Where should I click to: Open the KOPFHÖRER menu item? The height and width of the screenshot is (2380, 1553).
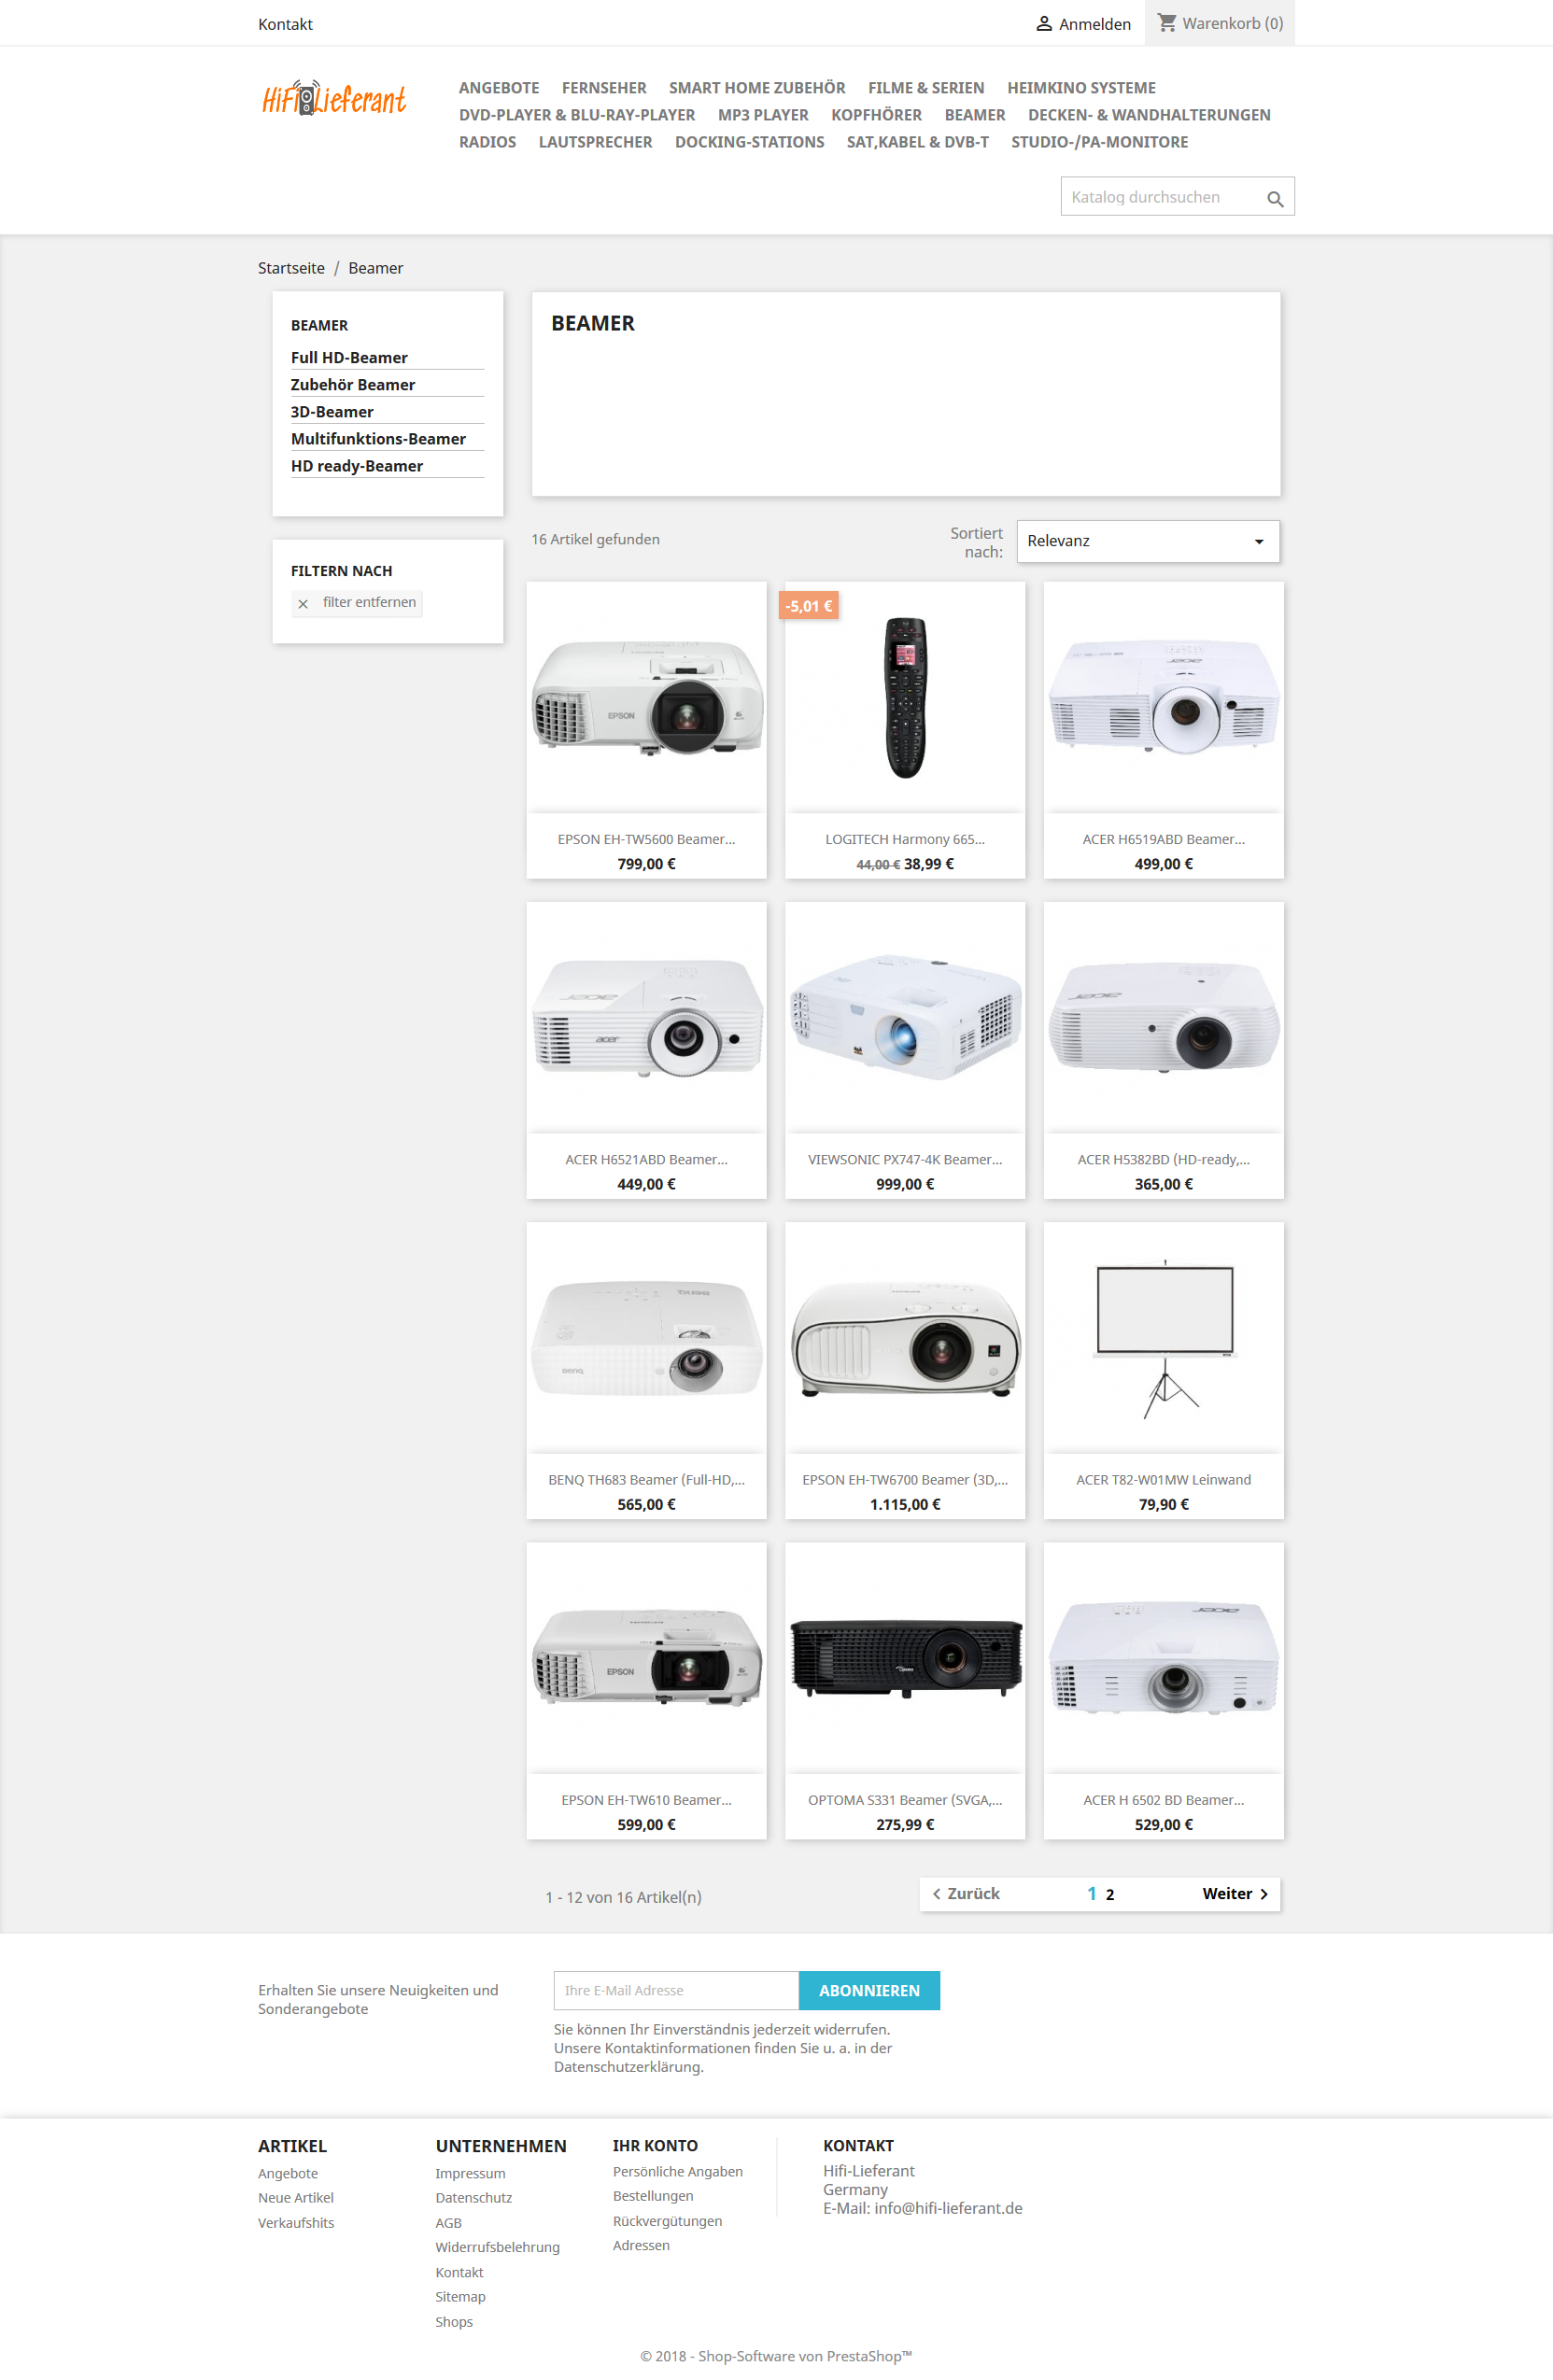[876, 115]
